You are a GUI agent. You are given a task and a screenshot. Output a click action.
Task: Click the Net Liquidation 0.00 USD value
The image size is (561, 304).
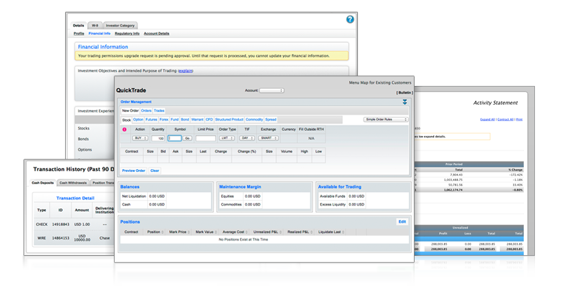click(x=157, y=196)
